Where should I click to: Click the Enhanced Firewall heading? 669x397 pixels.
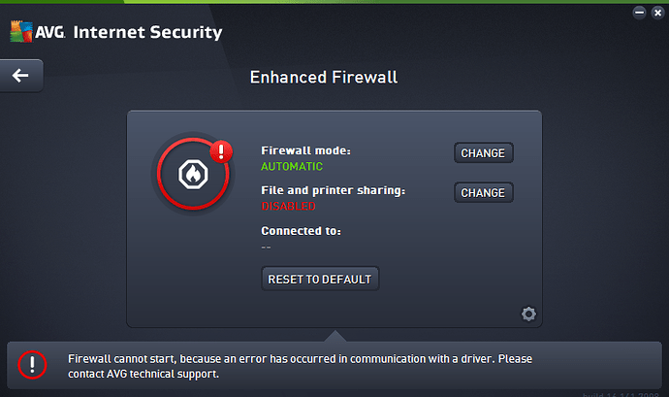324,78
